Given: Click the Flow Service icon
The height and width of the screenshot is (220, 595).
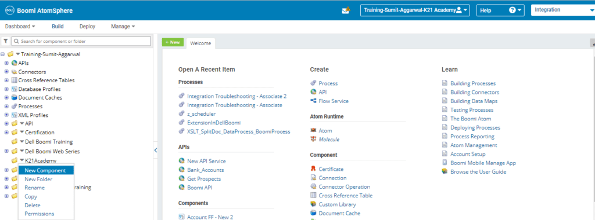Looking at the screenshot, I should pyautogui.click(x=313, y=101).
